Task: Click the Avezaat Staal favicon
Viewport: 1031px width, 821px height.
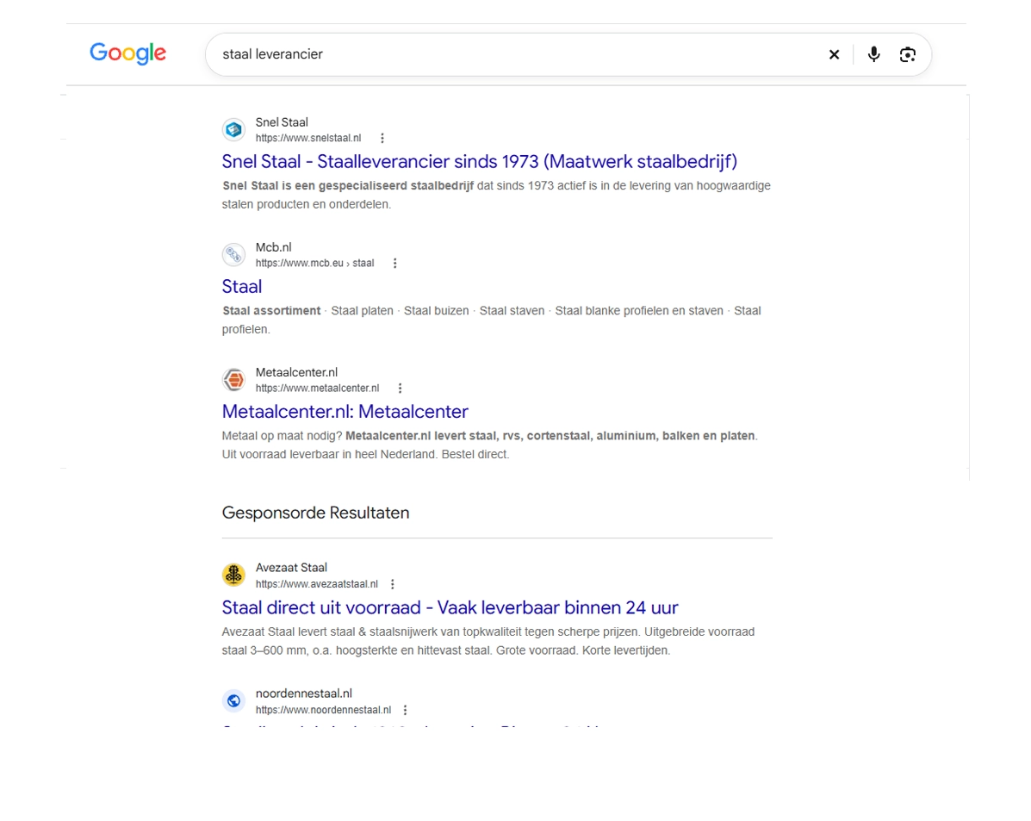Action: point(233,575)
